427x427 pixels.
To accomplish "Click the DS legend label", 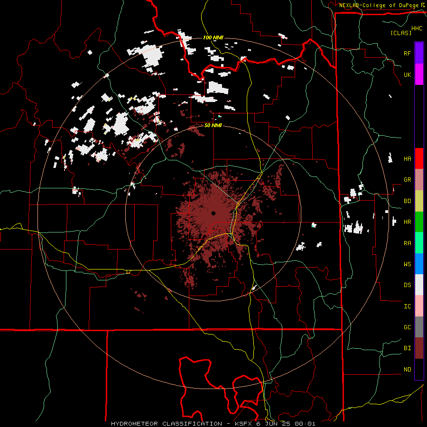I will (x=407, y=285).
